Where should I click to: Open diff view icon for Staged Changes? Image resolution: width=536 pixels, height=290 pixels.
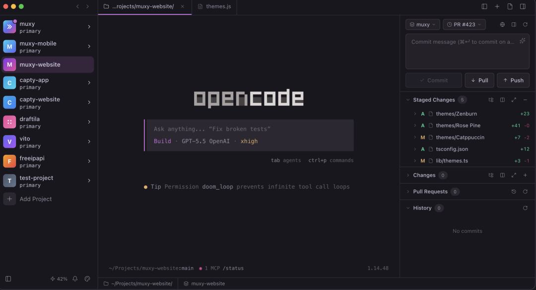(502, 100)
